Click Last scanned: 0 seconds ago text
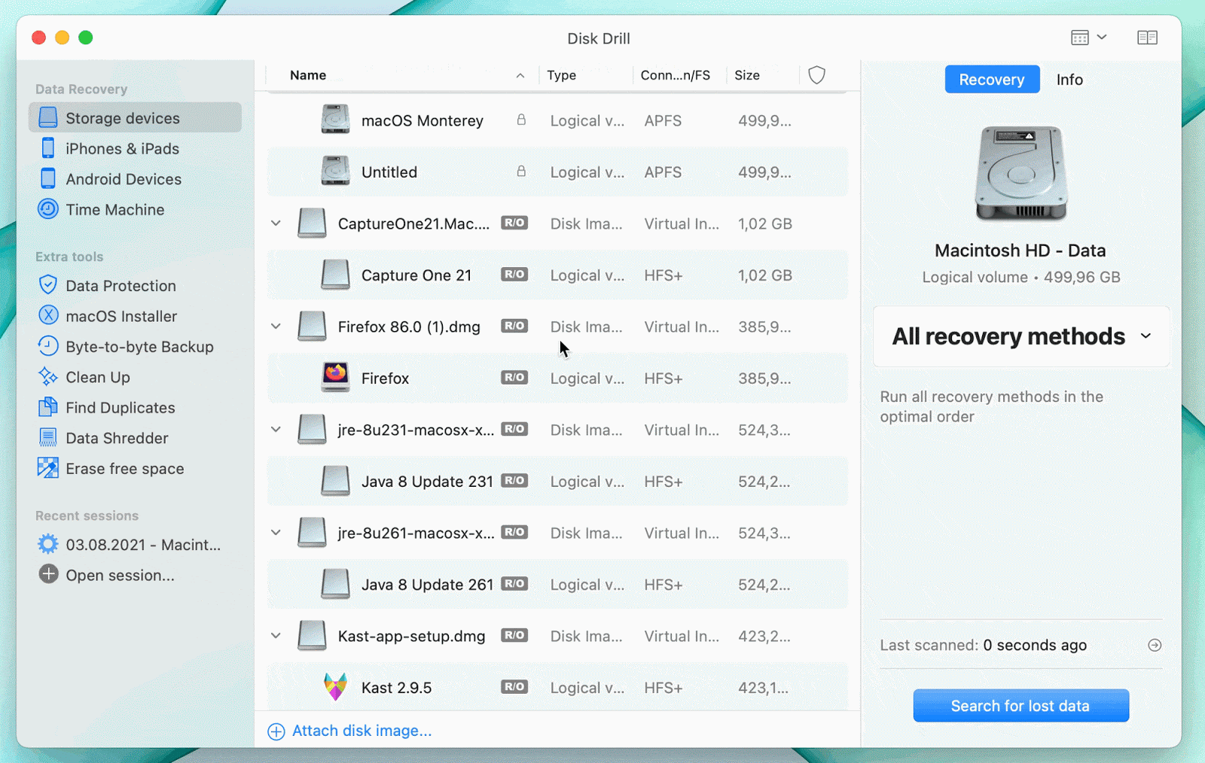Image resolution: width=1205 pixels, height=763 pixels. 983,645
